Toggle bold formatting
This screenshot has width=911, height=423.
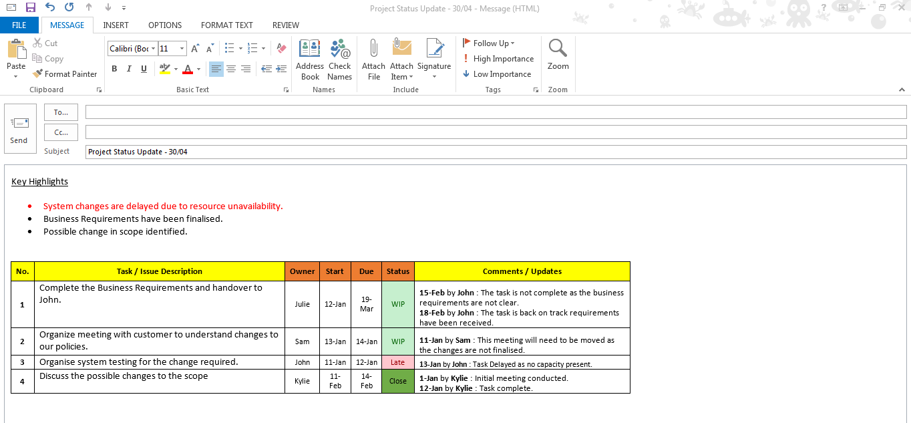114,68
